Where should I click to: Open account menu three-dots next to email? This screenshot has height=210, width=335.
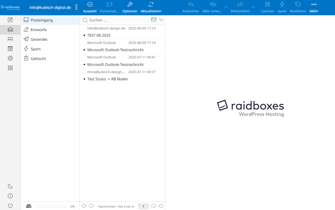76,7
